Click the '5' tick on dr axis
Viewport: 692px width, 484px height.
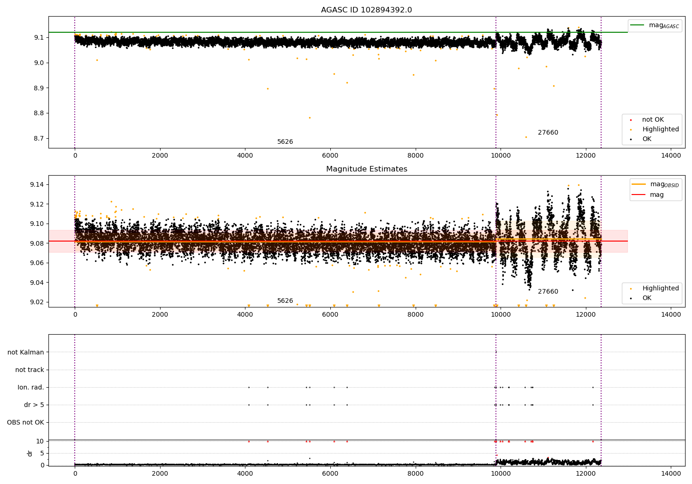pos(42,454)
